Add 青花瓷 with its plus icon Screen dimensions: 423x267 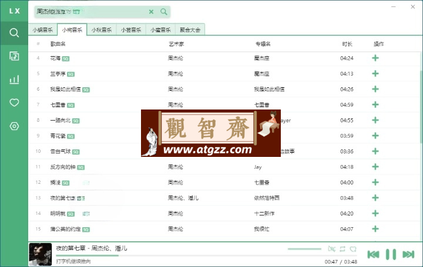tap(375, 136)
